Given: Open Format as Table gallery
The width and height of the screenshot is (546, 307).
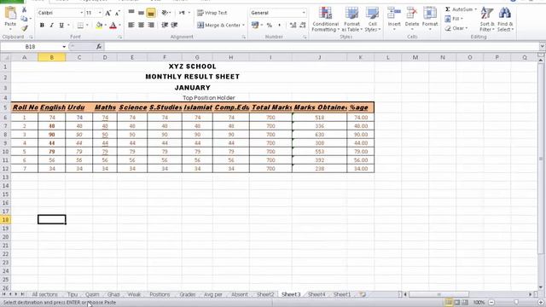Looking at the screenshot, I should click(x=351, y=20).
